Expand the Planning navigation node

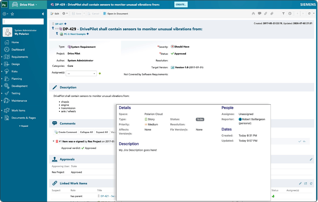click(2, 79)
